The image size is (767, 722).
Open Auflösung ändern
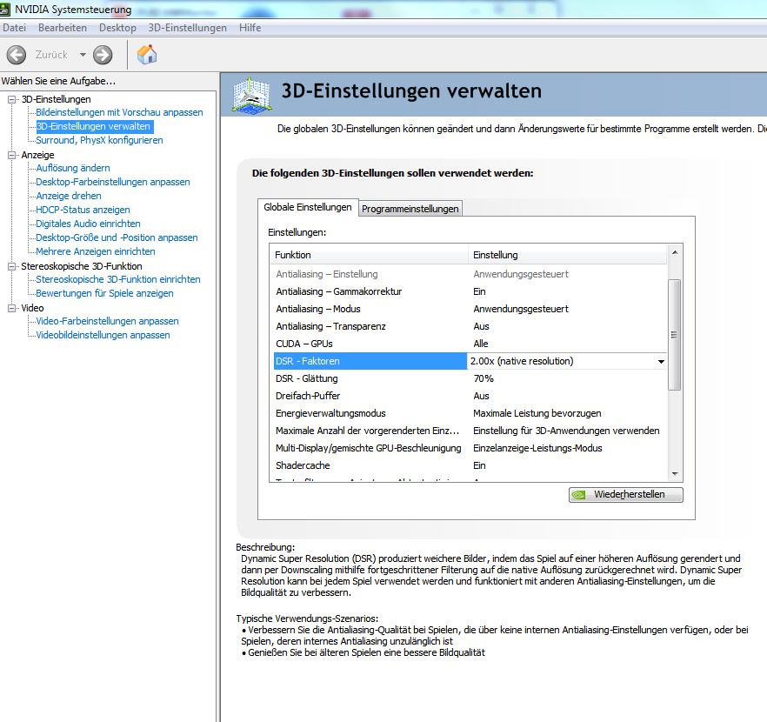click(73, 168)
